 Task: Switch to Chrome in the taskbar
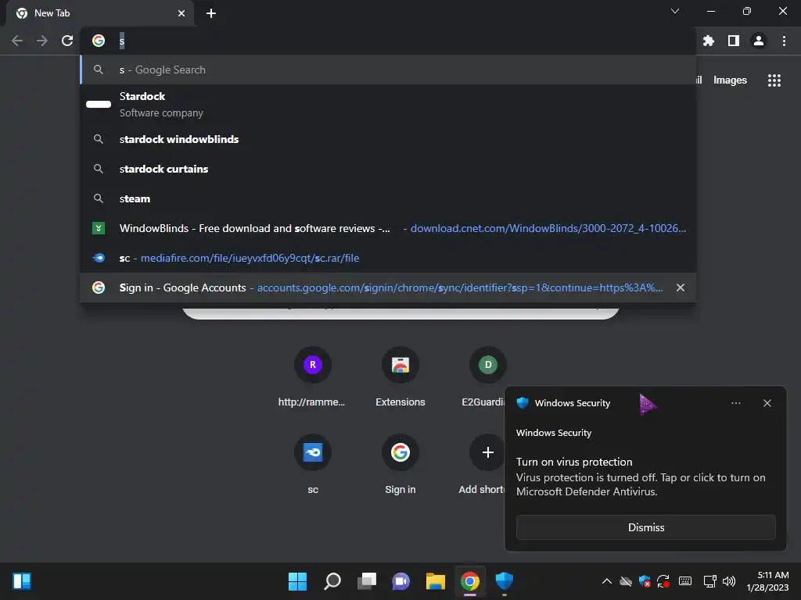click(x=470, y=581)
